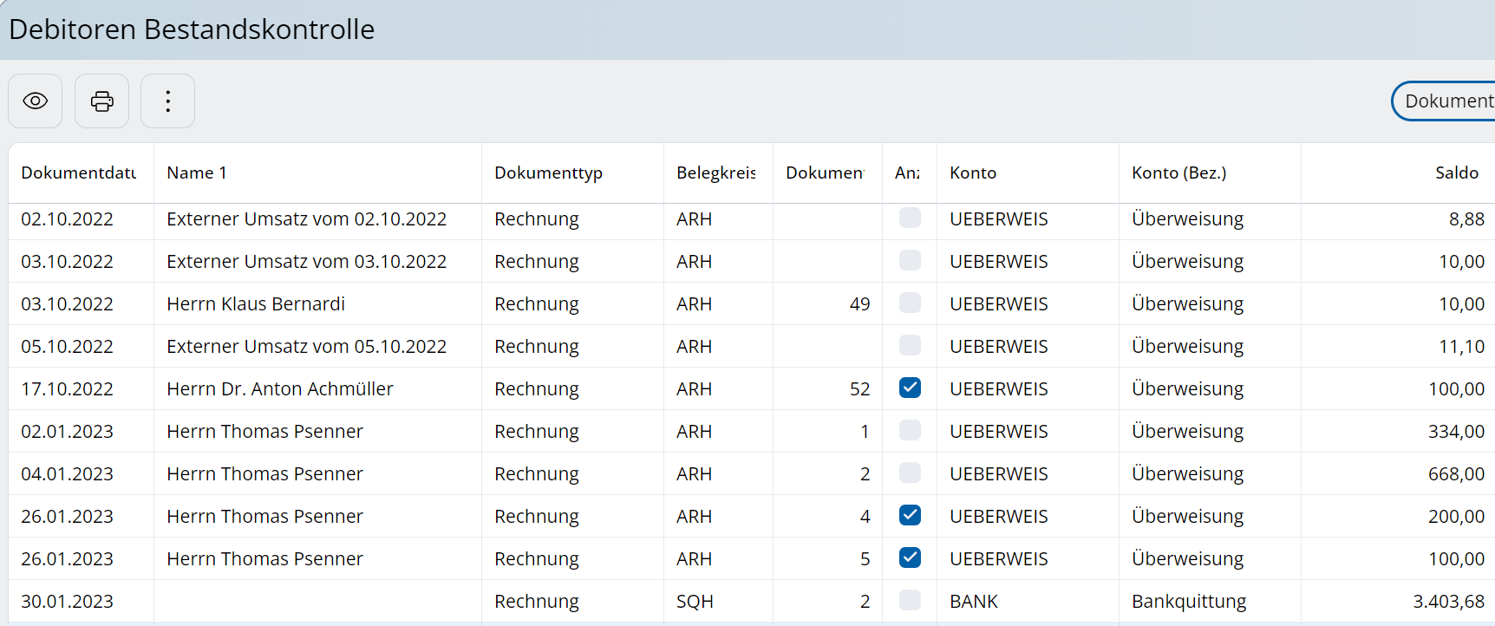Click the Saldo 668,00 cell
1495x626 pixels.
coord(1456,474)
